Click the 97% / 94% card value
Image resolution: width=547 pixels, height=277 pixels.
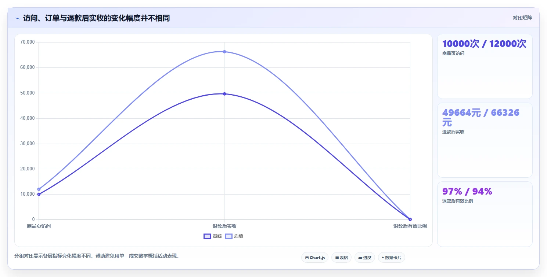click(x=467, y=192)
